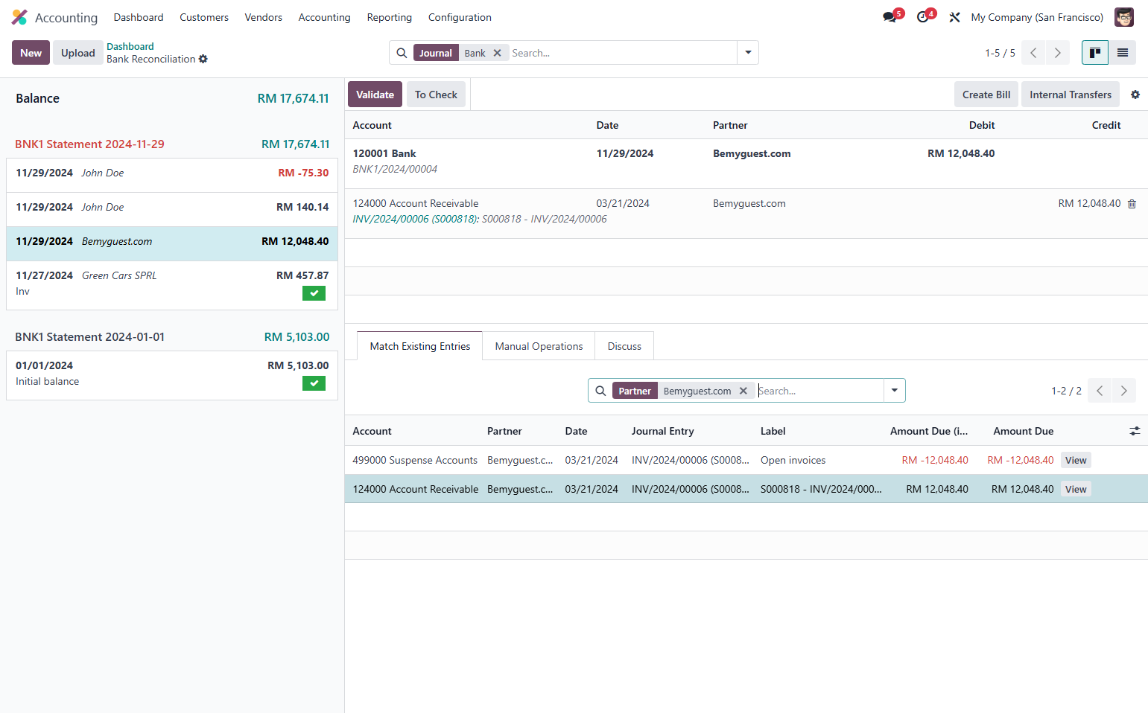Screen dimensions: 1148x713
Task: Click the green check on Green Cars SPRL
Action: pos(314,293)
